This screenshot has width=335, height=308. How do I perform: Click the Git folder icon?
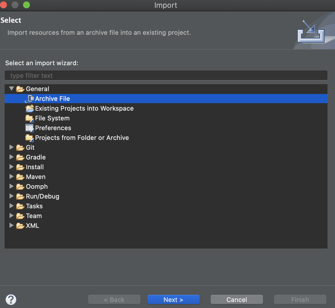pyautogui.click(x=20, y=148)
